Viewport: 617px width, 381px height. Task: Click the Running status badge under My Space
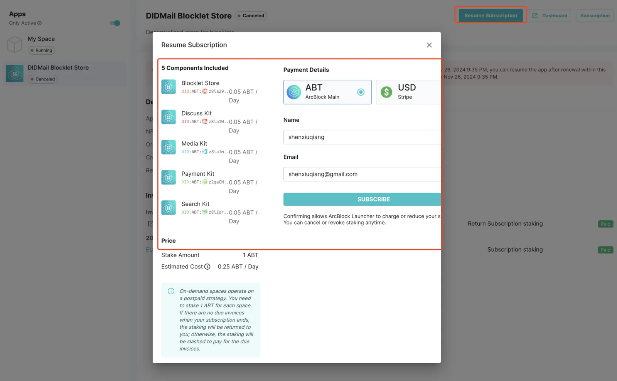coord(42,50)
